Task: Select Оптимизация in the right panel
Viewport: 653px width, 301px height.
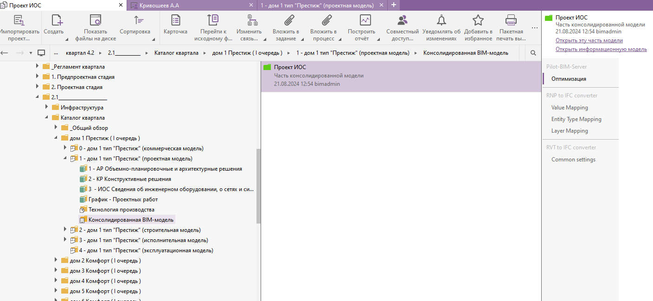Action: (569, 79)
